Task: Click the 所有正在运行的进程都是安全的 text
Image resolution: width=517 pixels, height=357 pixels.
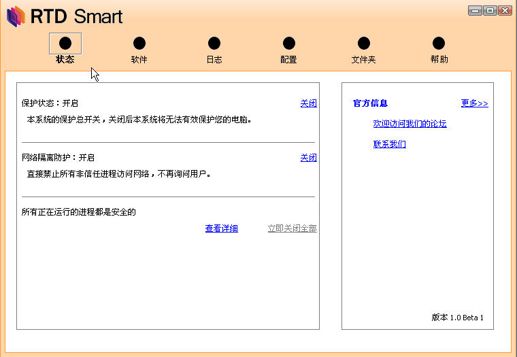Action: pos(79,212)
